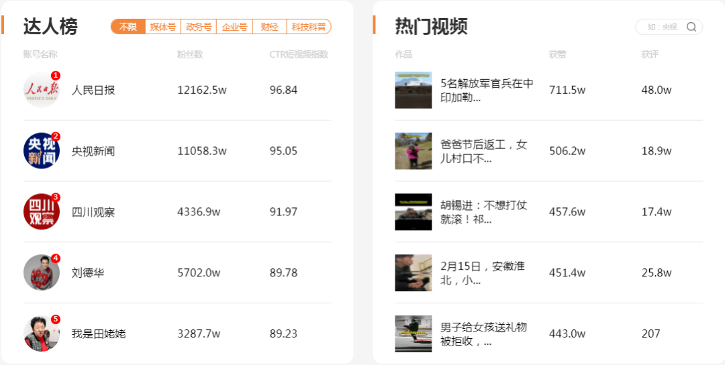
Task: Open 爸爸节后返工 video thumbnail
Action: tap(414, 151)
